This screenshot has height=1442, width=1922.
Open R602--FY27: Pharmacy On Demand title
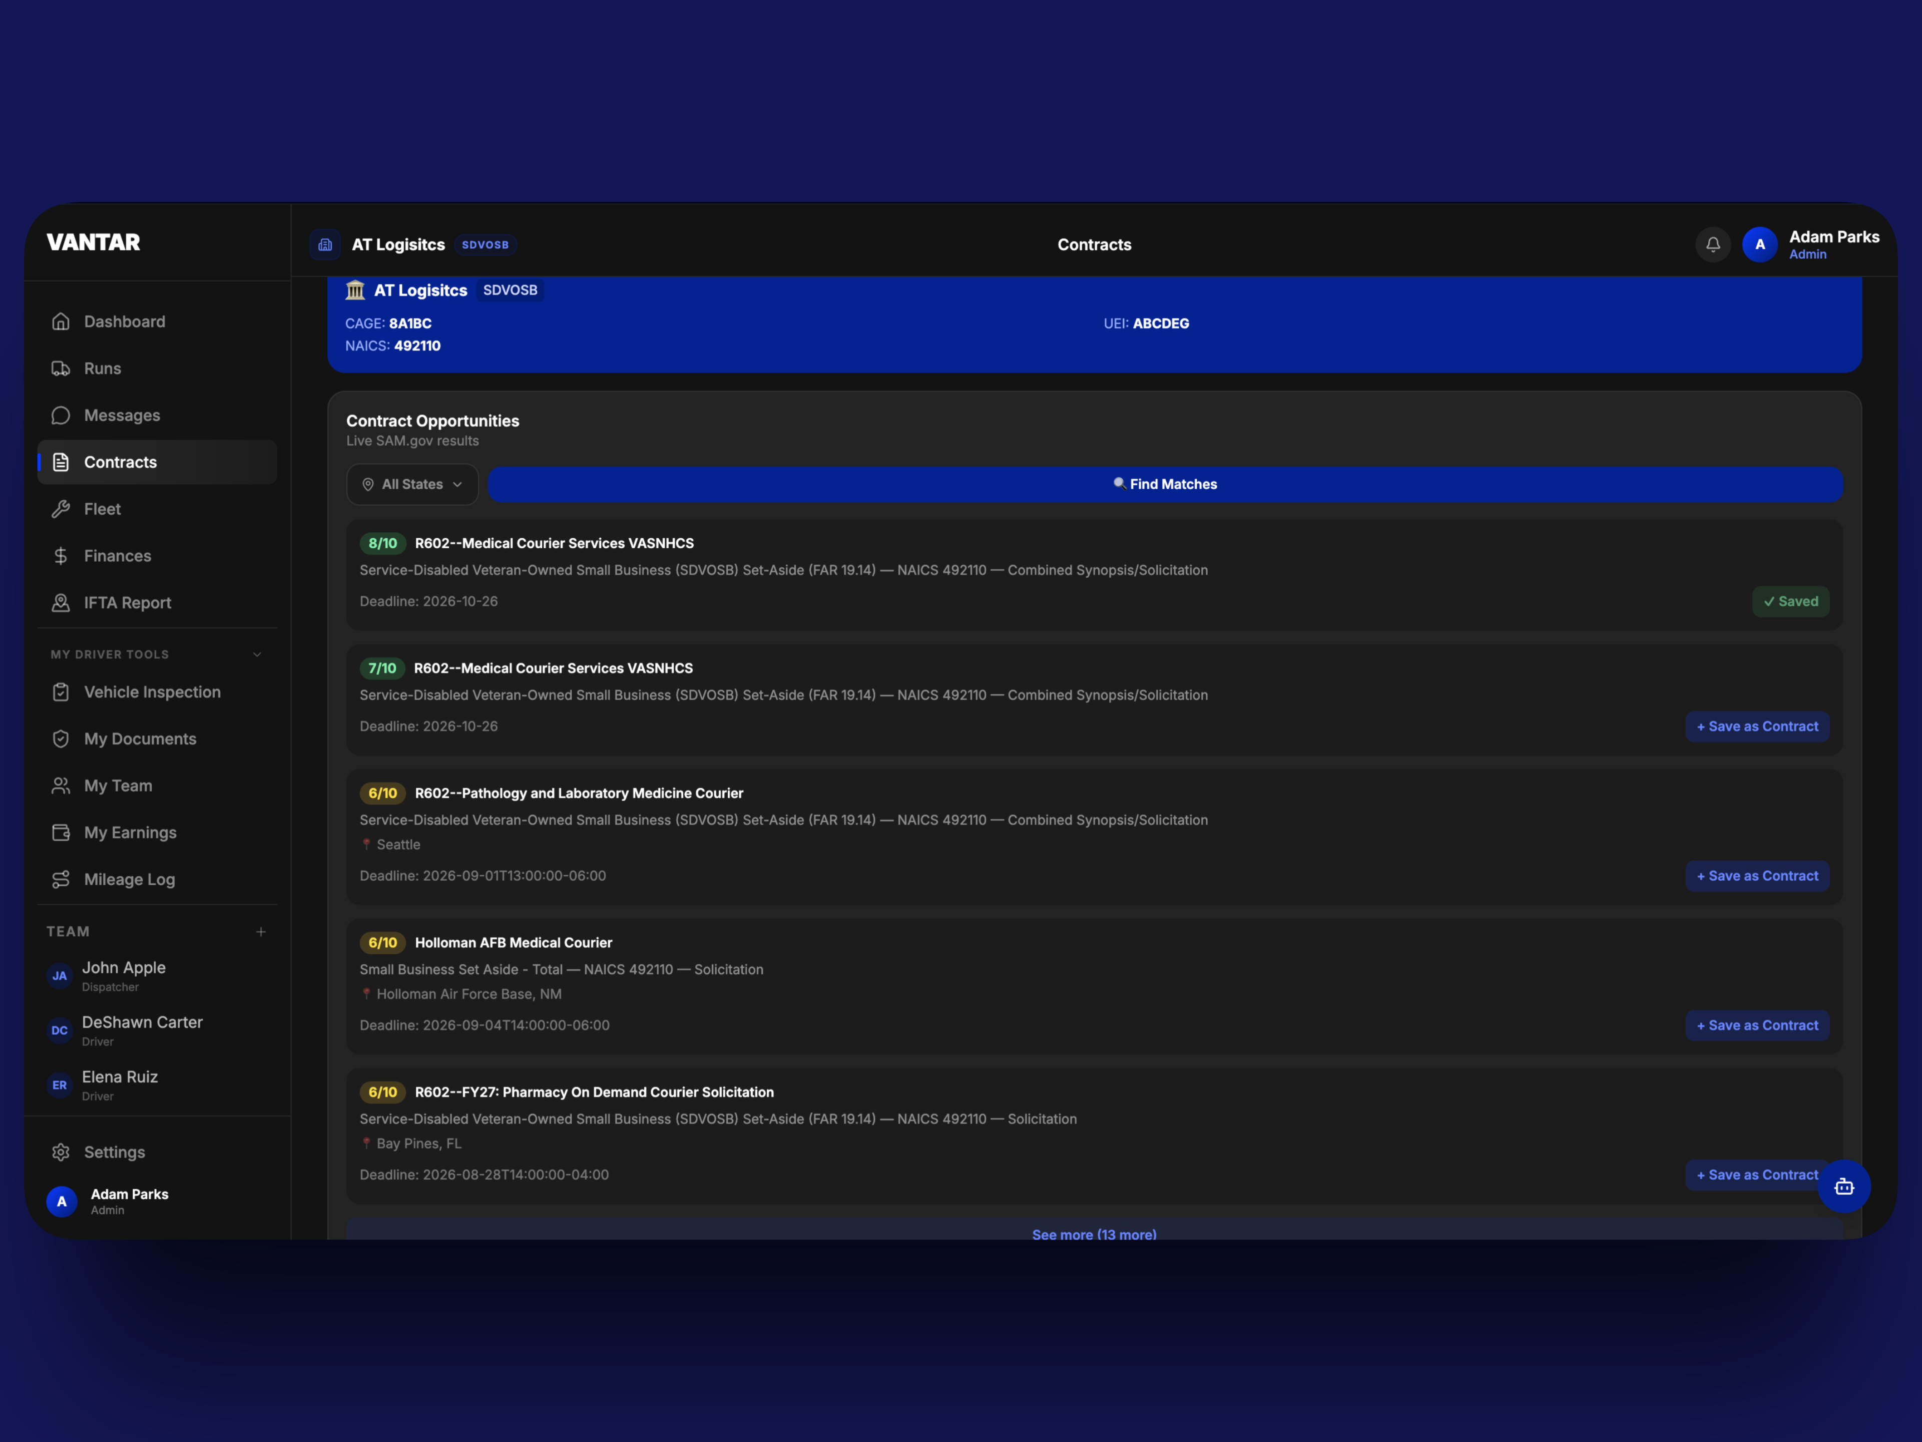(x=594, y=1093)
